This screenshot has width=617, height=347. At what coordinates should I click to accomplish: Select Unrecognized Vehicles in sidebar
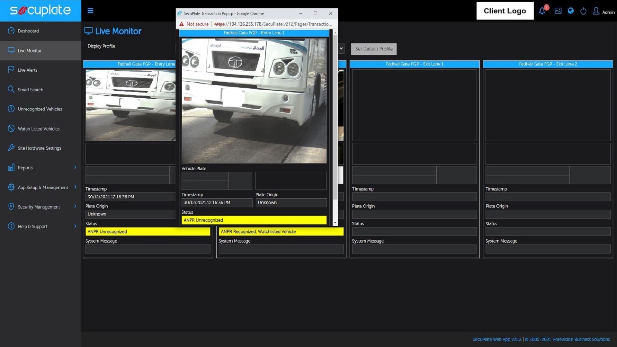point(40,109)
